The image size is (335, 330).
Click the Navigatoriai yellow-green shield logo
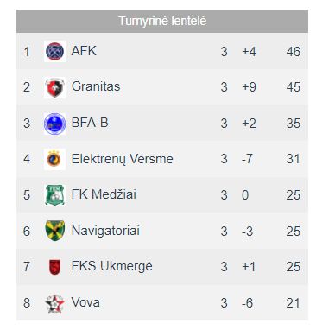(x=54, y=231)
